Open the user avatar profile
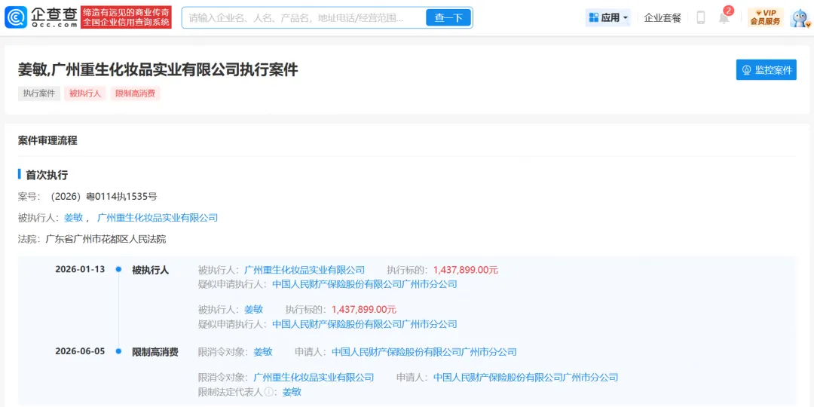This screenshot has width=814, height=407. [x=800, y=17]
